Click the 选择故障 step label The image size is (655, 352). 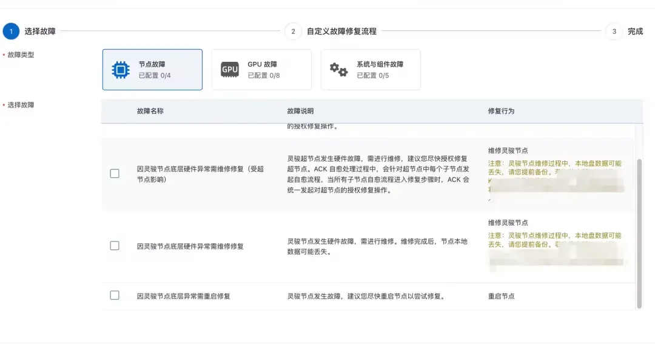coord(40,32)
